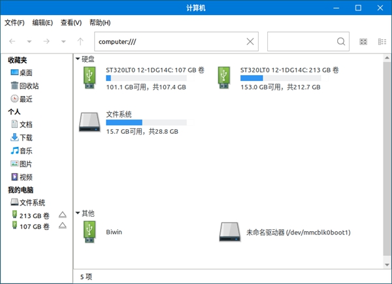Click label ST320LT0 12-1DG14C: 213 GB 卷
The image size is (392, 284).
tap(289, 70)
